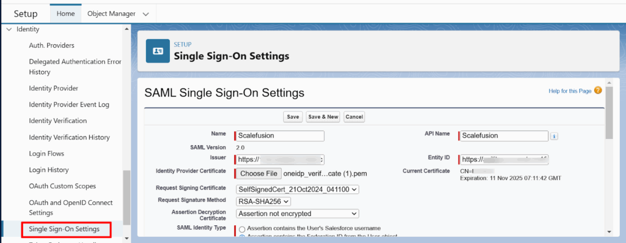Click the sidebar scrollbar up arrow
626x243 pixels.
(127, 29)
